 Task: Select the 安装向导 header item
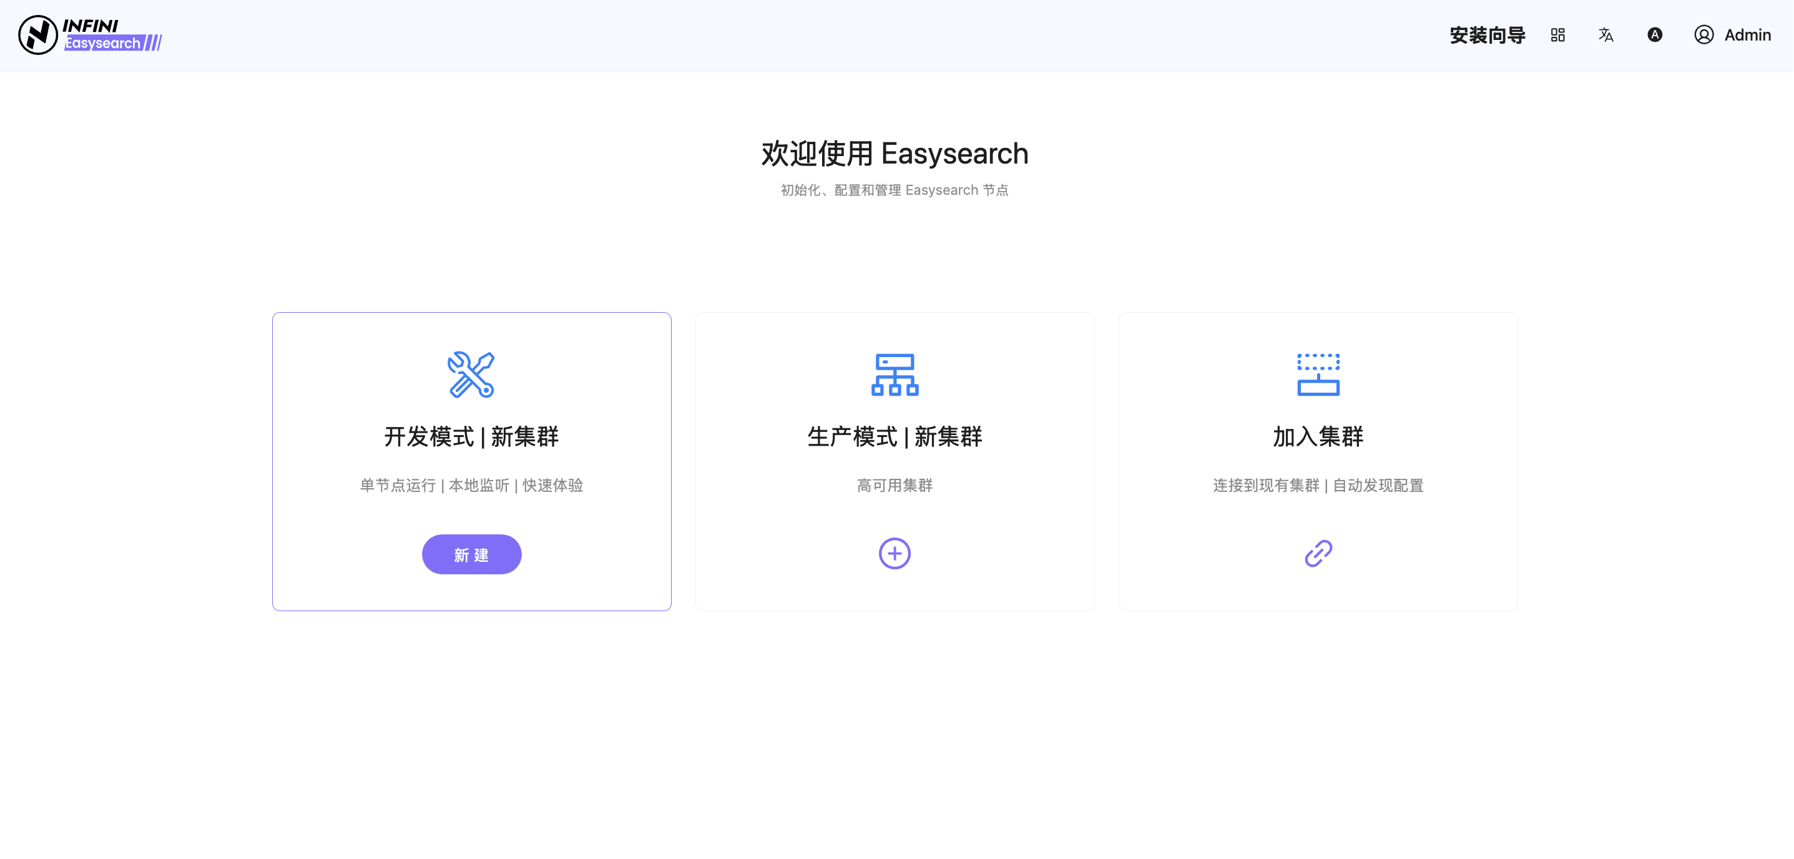[x=1487, y=35]
